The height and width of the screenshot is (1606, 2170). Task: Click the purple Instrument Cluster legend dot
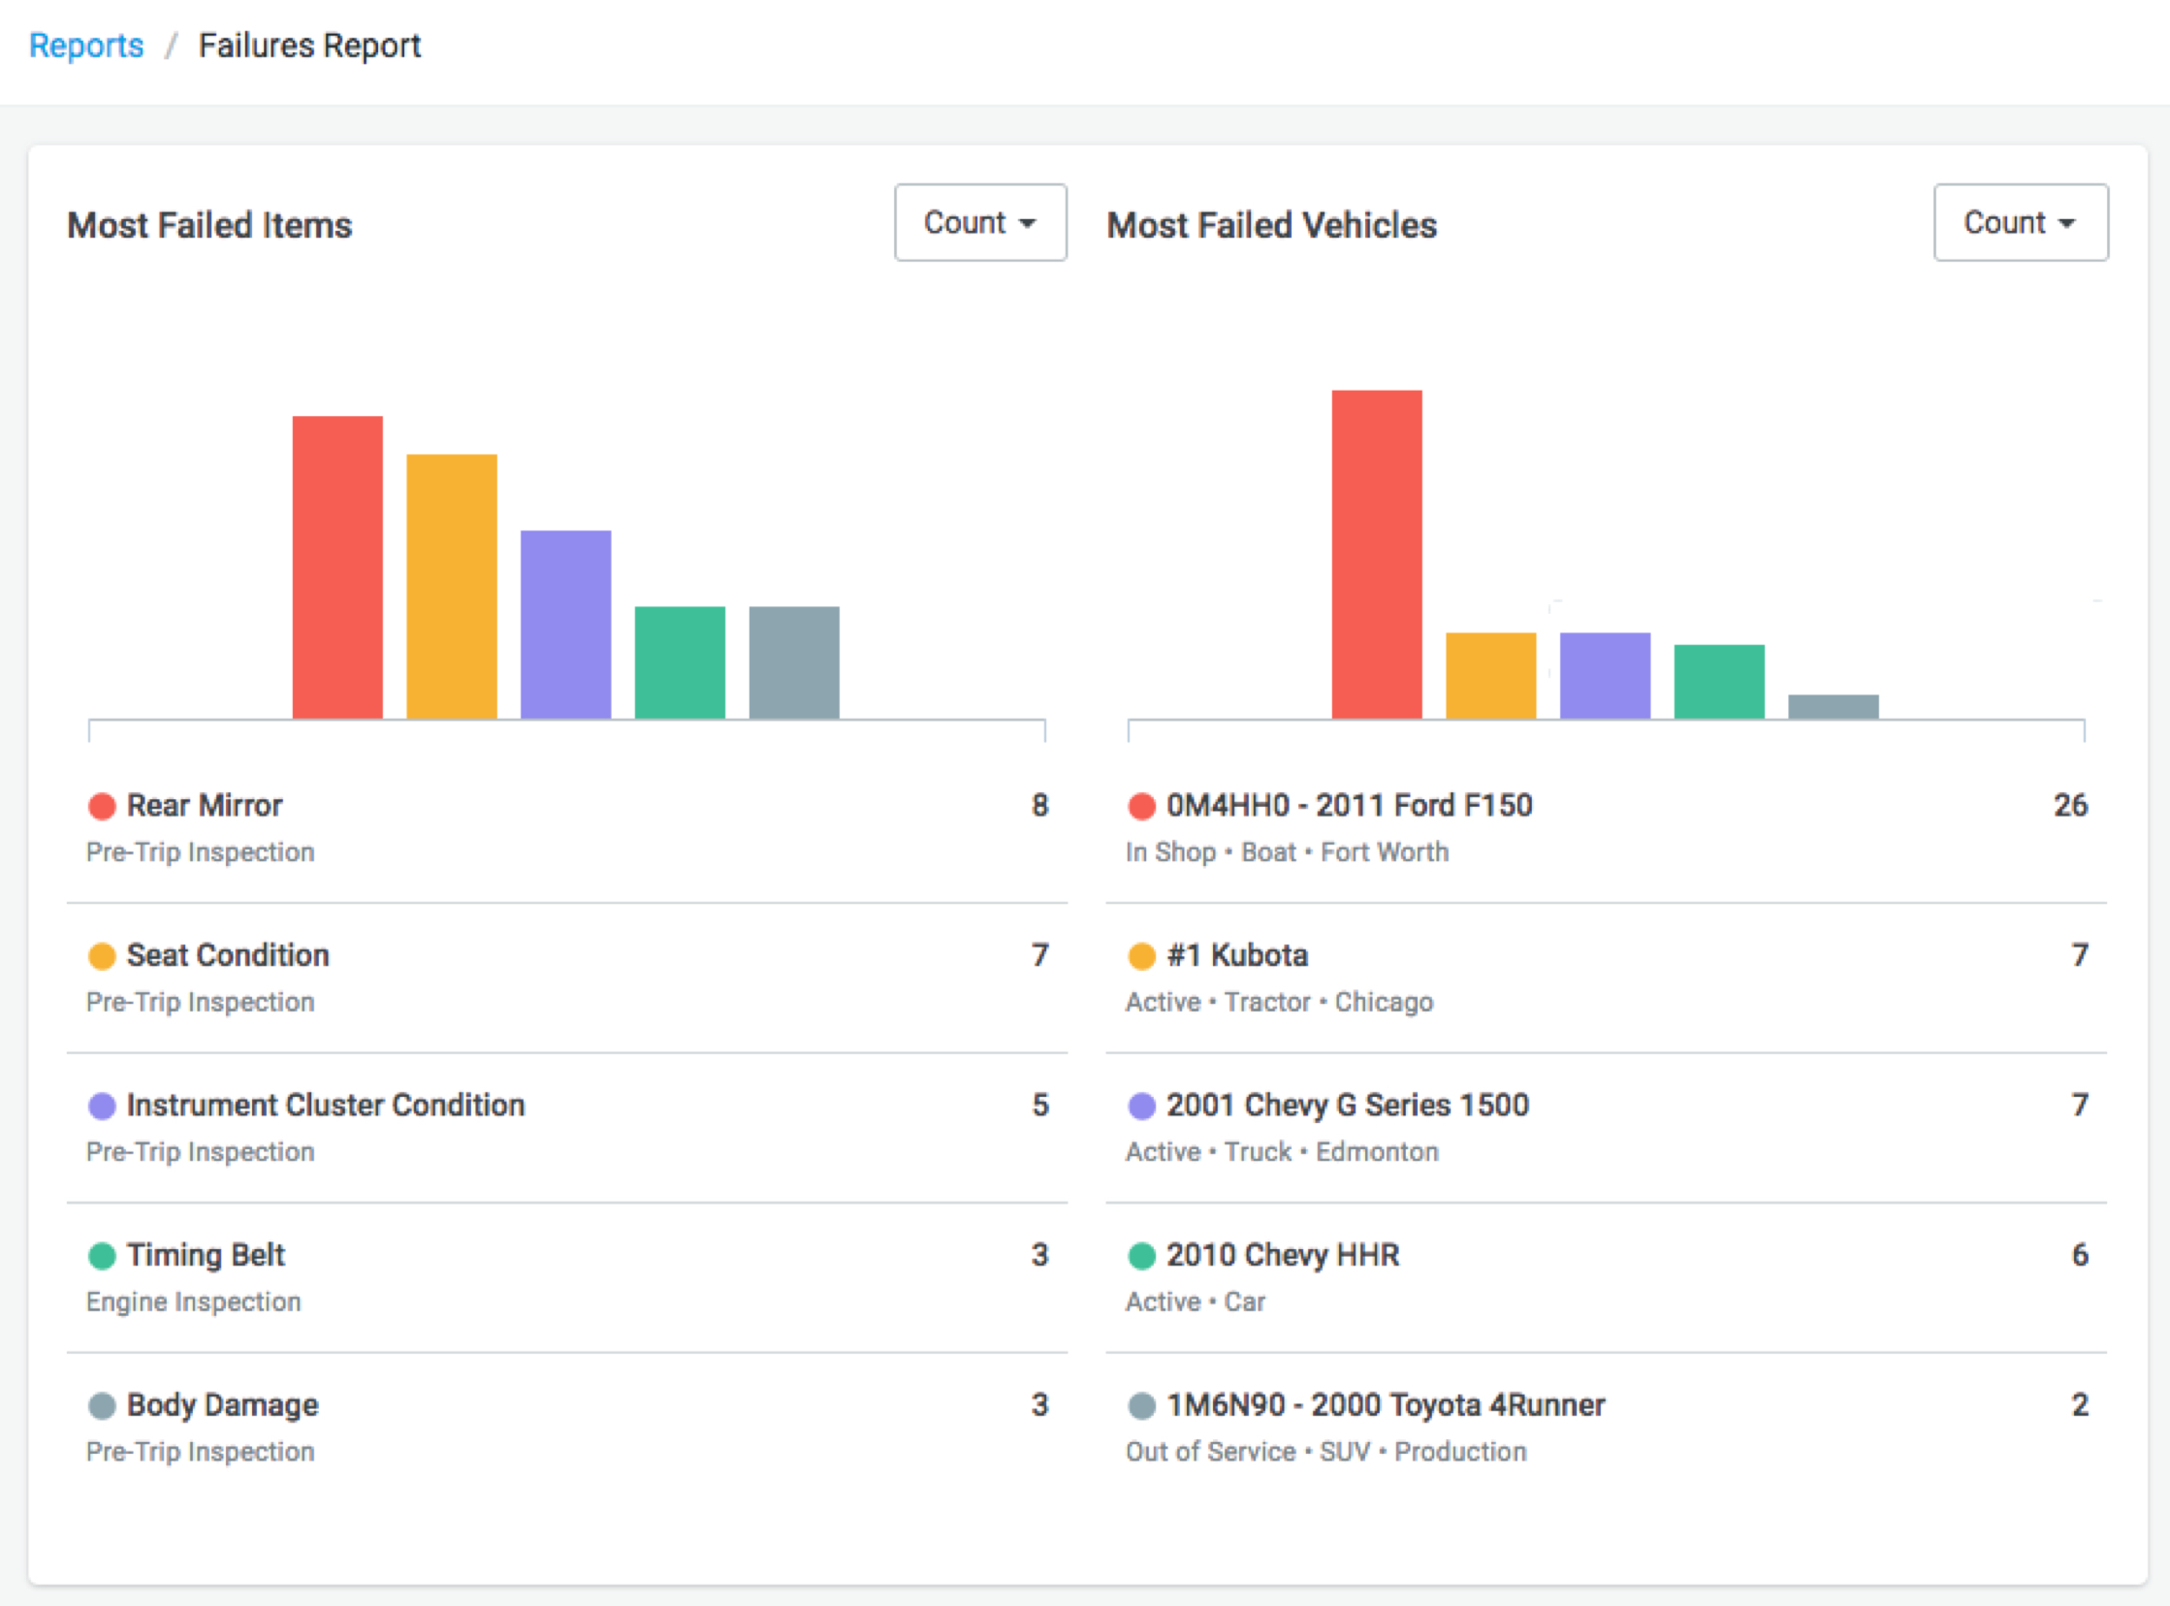tap(102, 1106)
